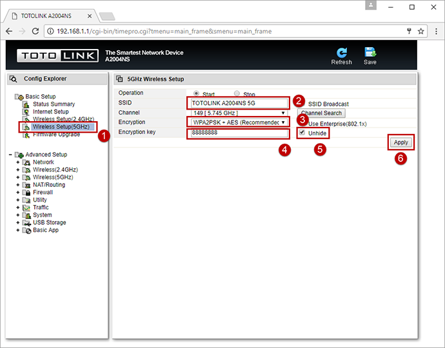Click the Traffic chart icon
The width and height of the screenshot is (445, 348).
26,208
